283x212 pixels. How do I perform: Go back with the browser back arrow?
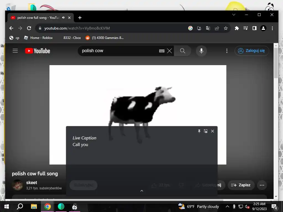11,28
